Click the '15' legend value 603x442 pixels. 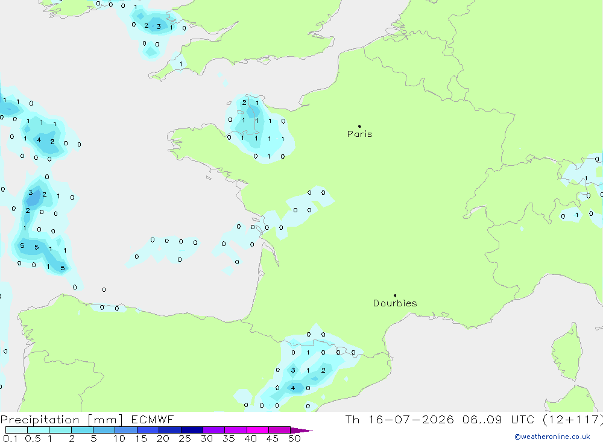click(141, 438)
